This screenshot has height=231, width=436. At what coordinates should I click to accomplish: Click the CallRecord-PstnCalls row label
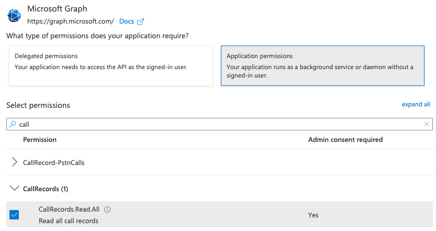(54, 162)
